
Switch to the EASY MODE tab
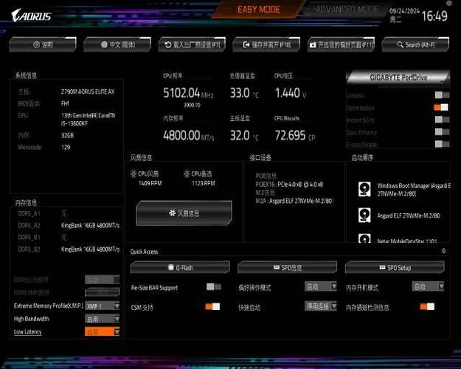(259, 10)
